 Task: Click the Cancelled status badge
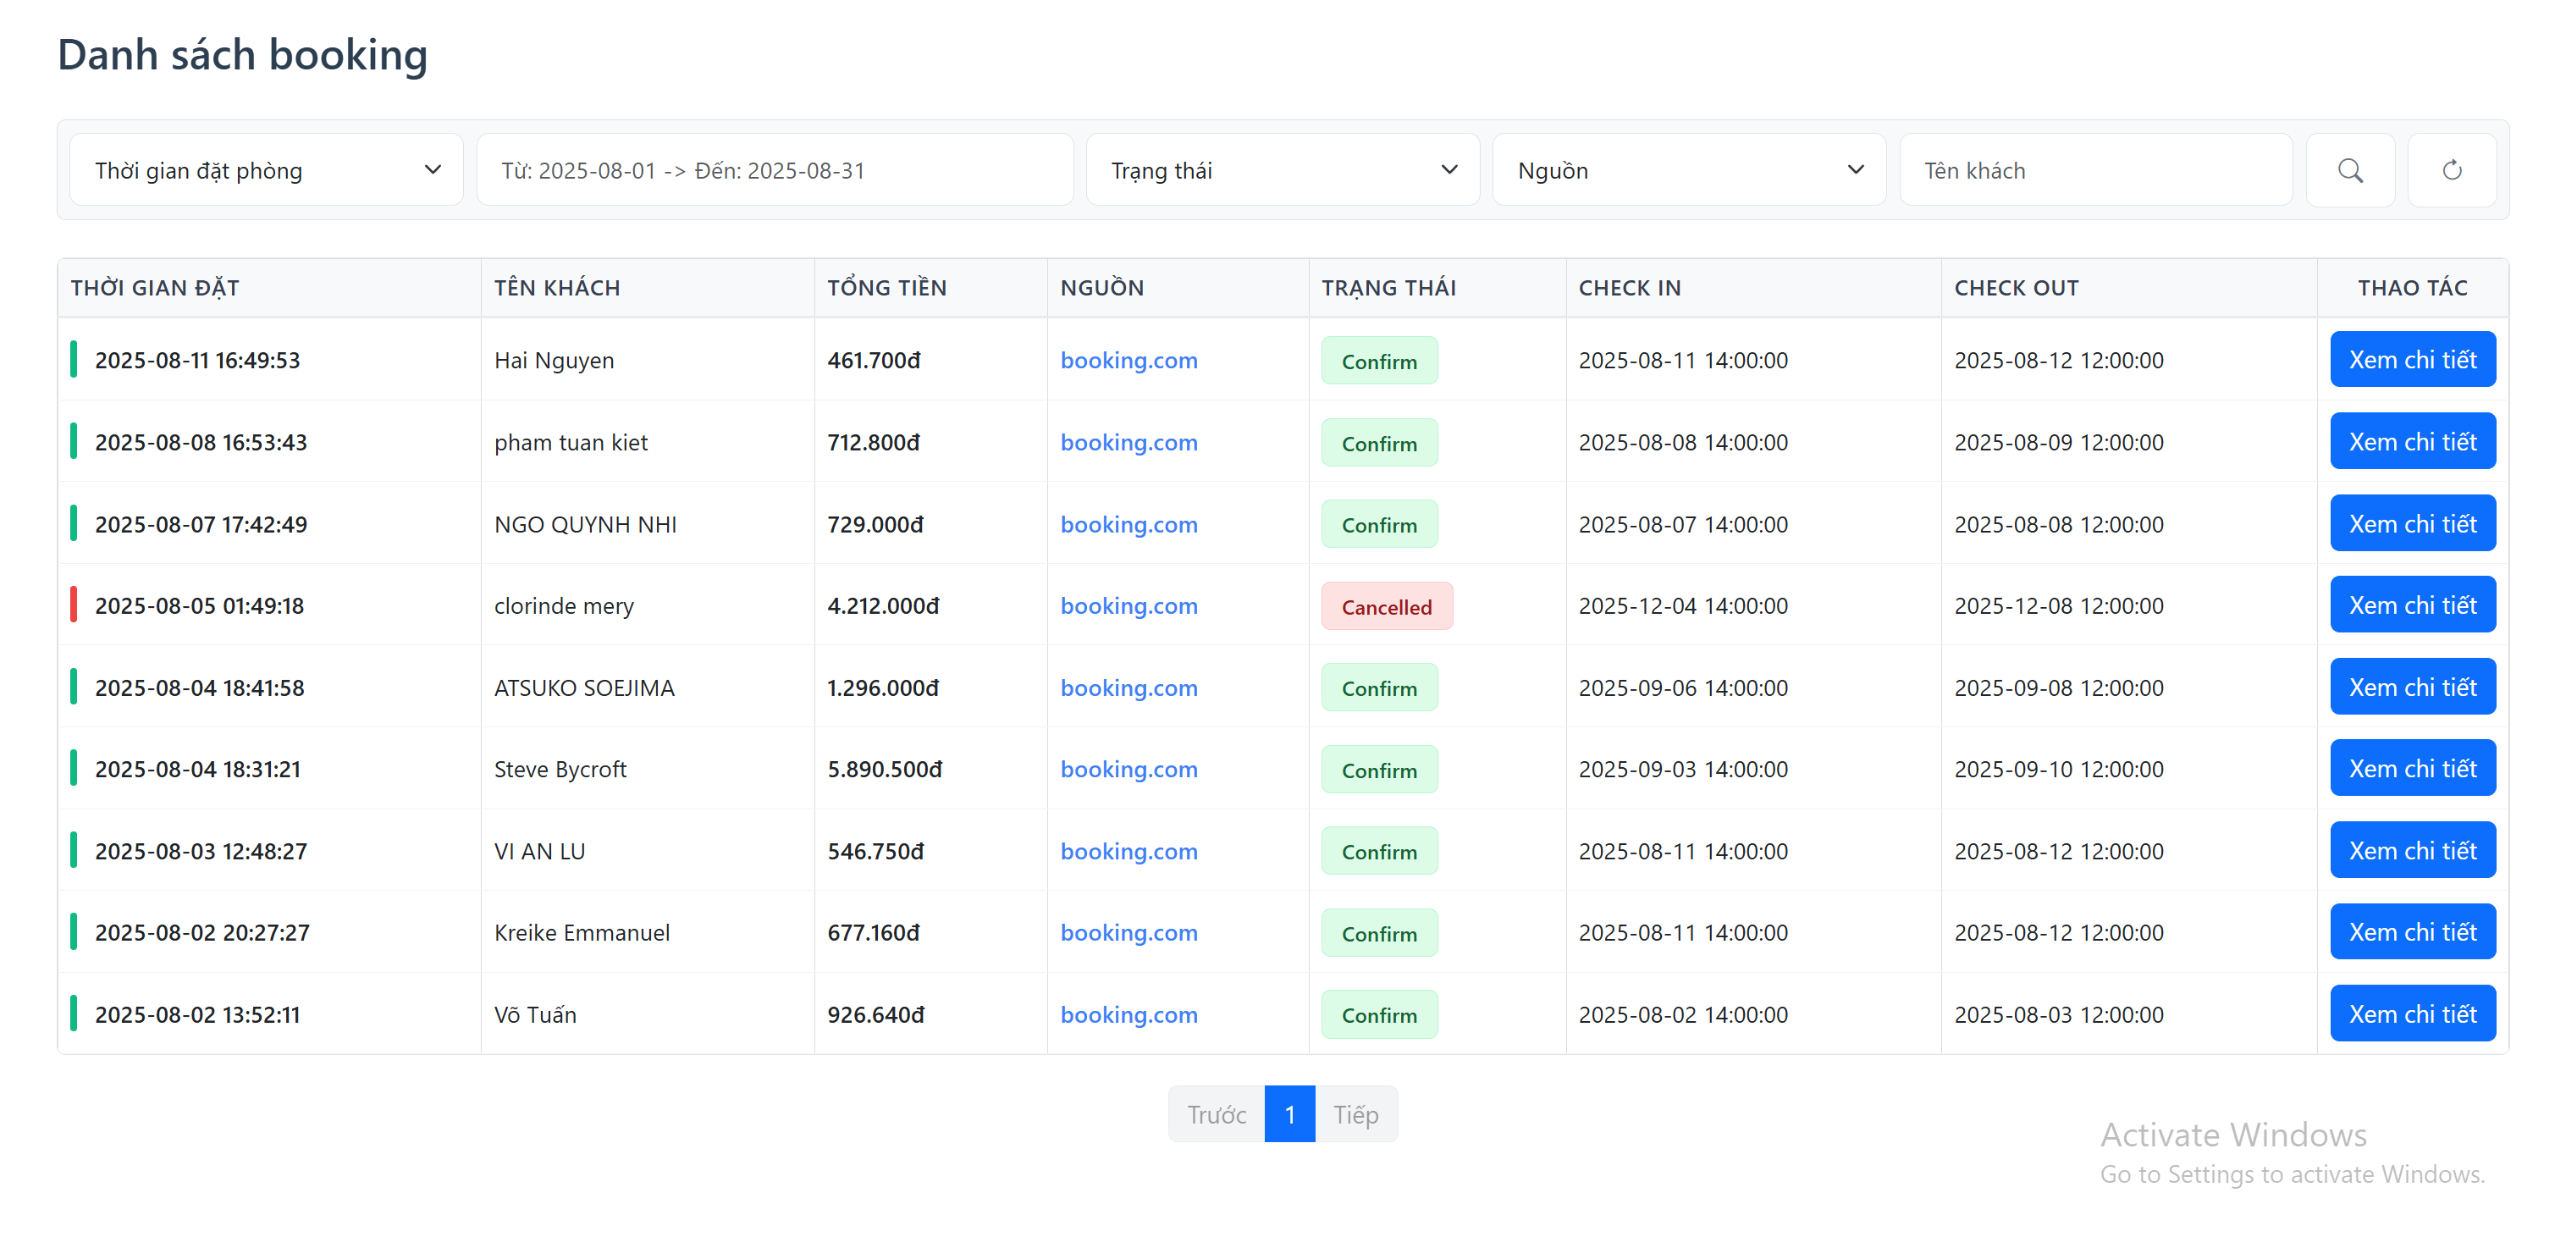click(1386, 606)
